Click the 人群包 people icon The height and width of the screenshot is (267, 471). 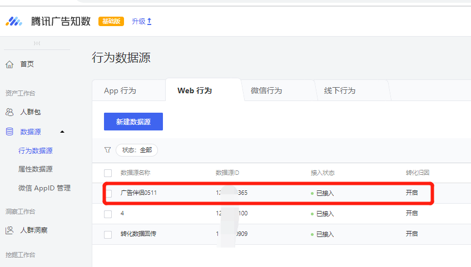coord(9,112)
